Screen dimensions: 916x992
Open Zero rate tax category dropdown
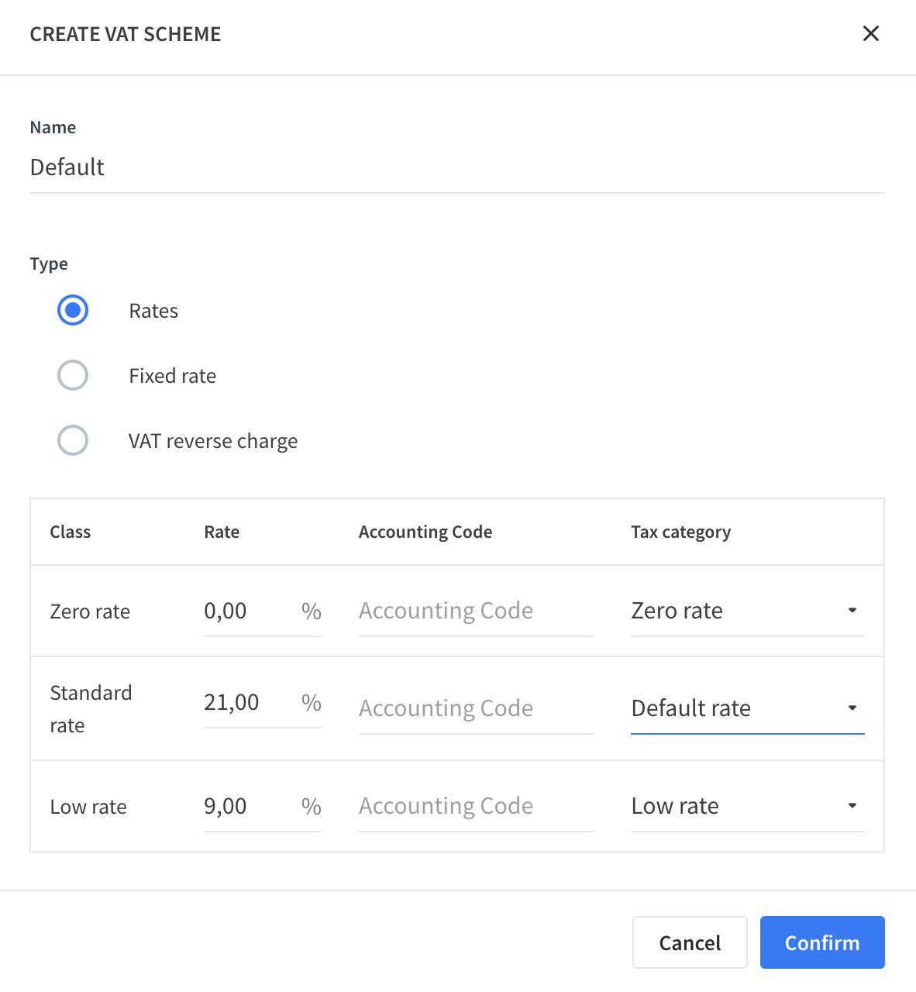click(x=747, y=611)
